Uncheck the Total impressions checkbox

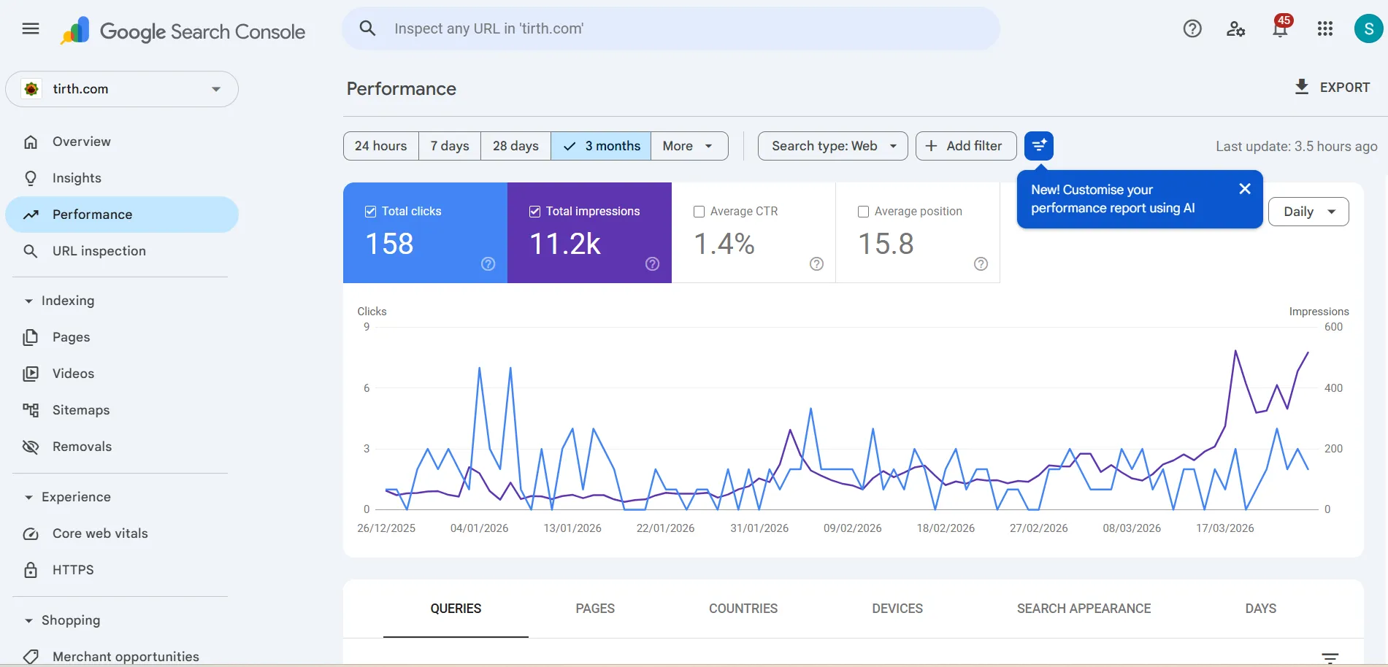[534, 212]
